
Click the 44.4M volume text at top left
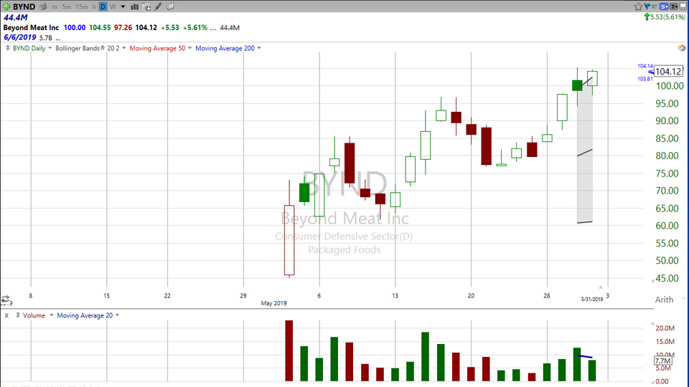click(15, 17)
